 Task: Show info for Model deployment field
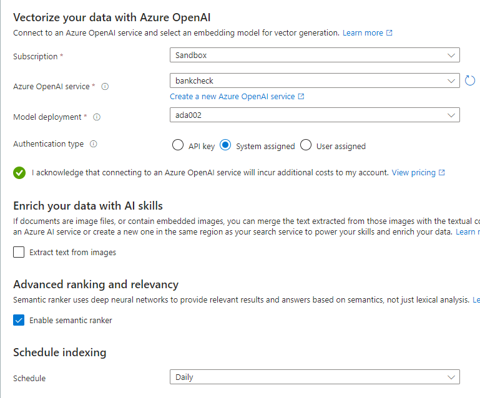point(97,117)
